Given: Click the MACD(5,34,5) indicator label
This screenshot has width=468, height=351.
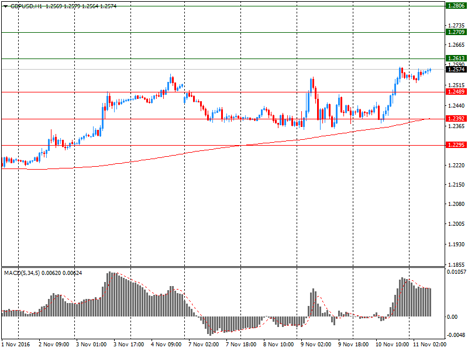Looking at the screenshot, I should (x=22, y=273).
